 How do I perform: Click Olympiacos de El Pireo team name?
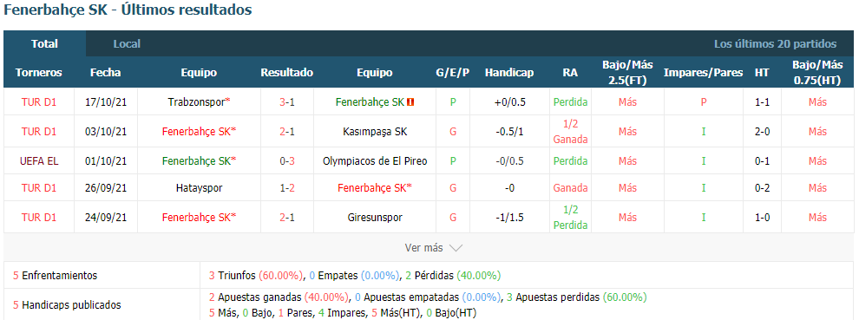click(375, 161)
